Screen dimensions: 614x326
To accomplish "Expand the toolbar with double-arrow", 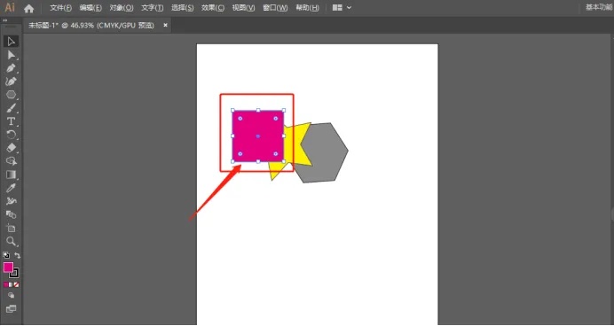I will (x=5, y=20).
